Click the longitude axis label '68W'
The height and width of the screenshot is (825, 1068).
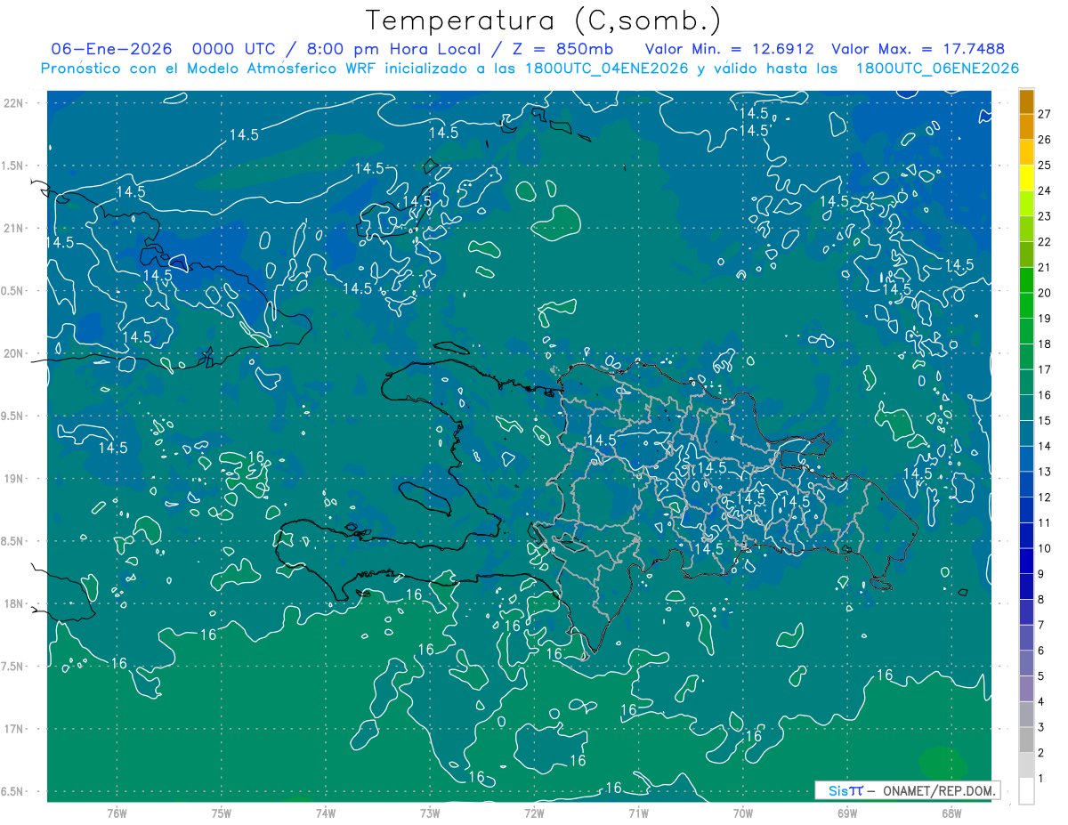click(x=951, y=813)
